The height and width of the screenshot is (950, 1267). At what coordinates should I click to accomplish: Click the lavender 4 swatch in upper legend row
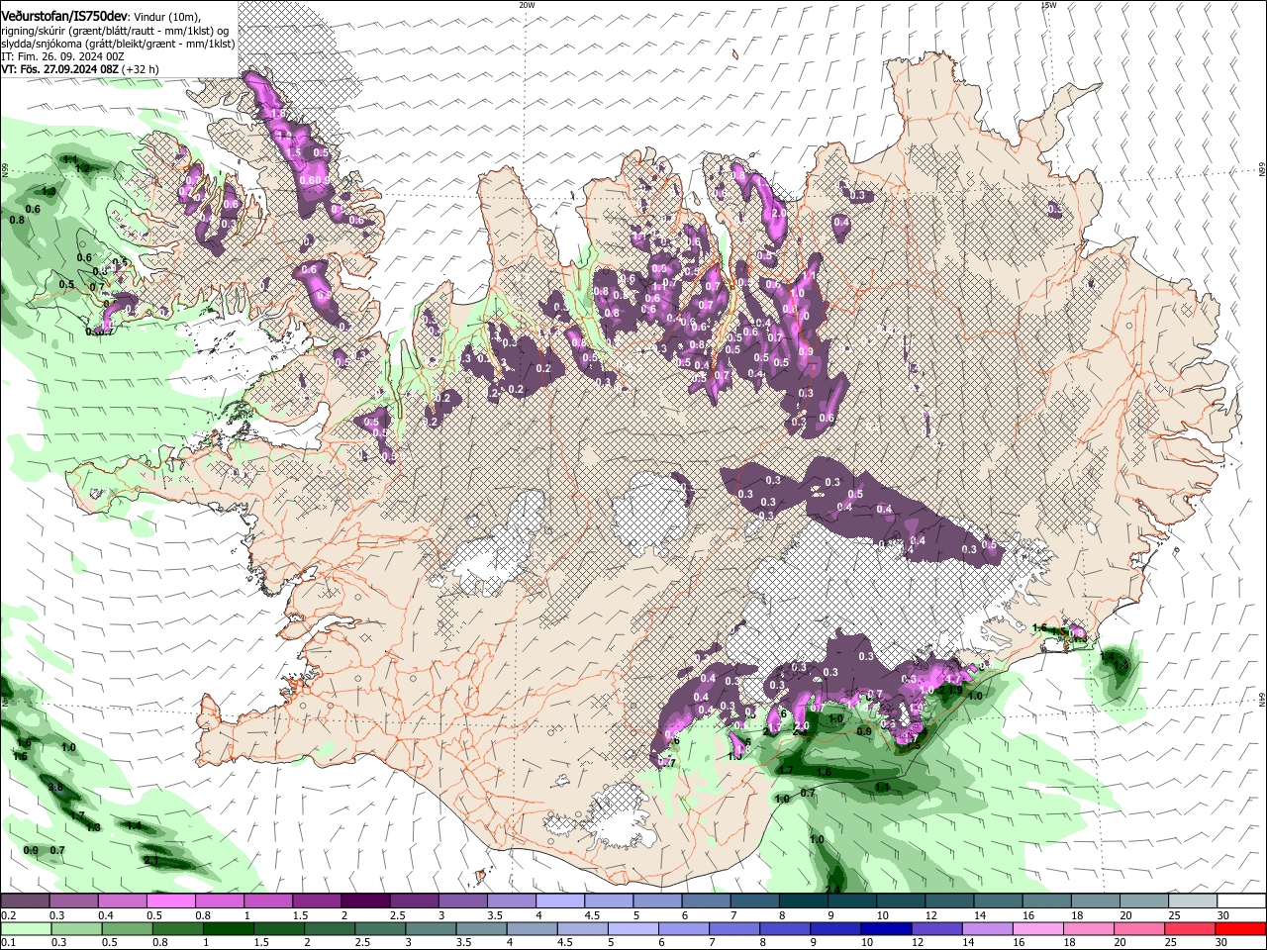560,902
